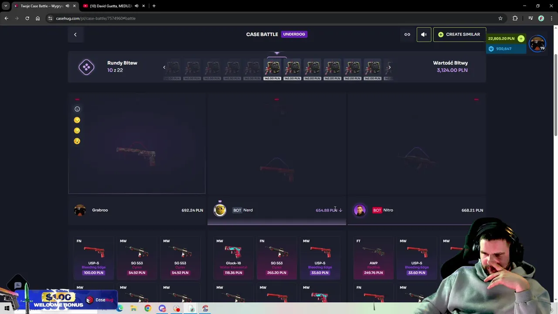Open Nerd's USP-S 33.60 PLN drop
Screen dimensions: 558x314
320,257
